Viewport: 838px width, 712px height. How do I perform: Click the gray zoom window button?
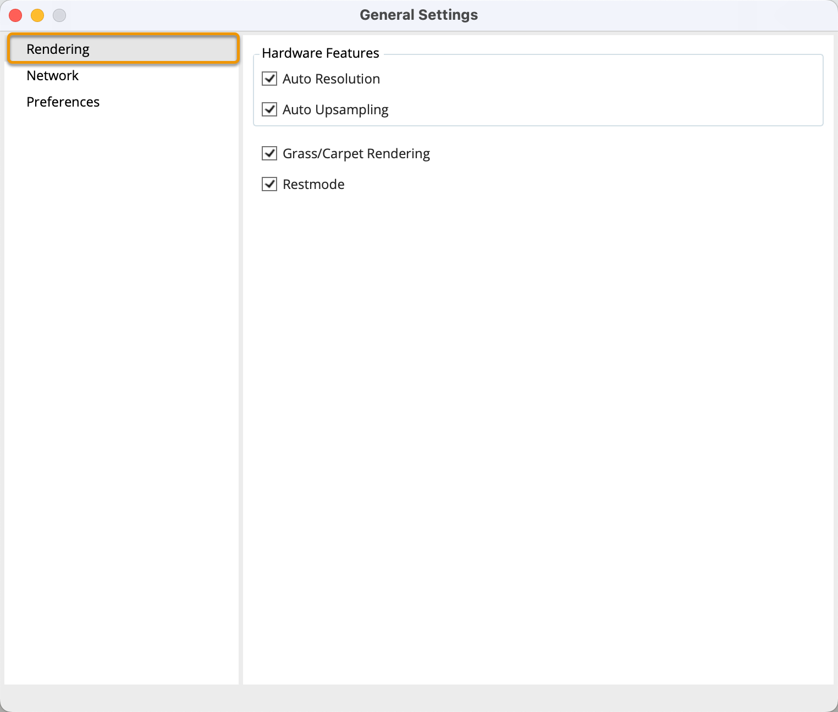(x=59, y=15)
